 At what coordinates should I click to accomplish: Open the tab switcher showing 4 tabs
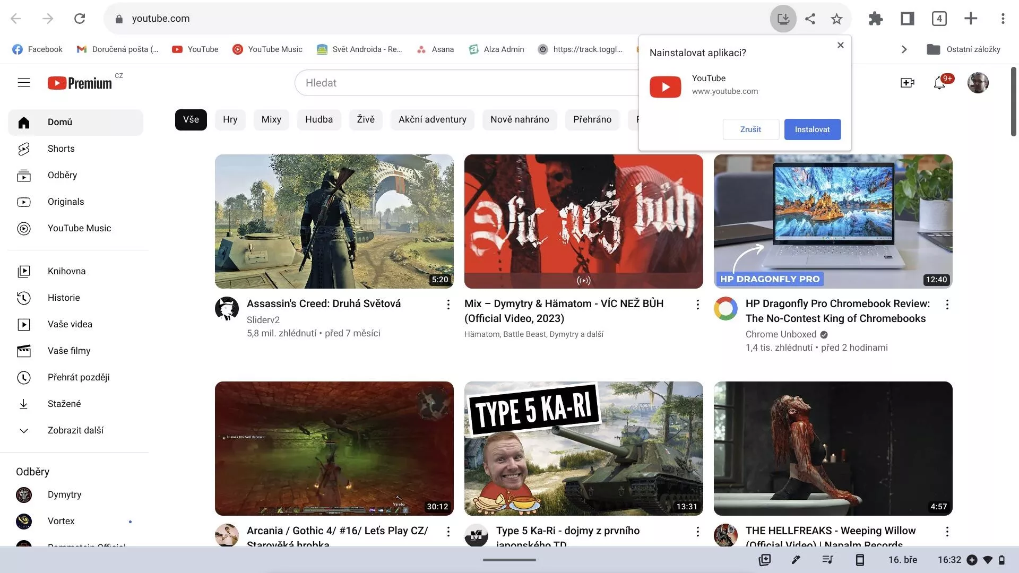tap(939, 19)
